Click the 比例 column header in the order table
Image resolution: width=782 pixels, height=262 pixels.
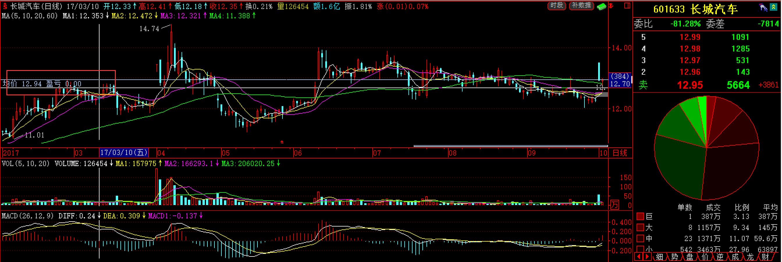(x=742, y=207)
